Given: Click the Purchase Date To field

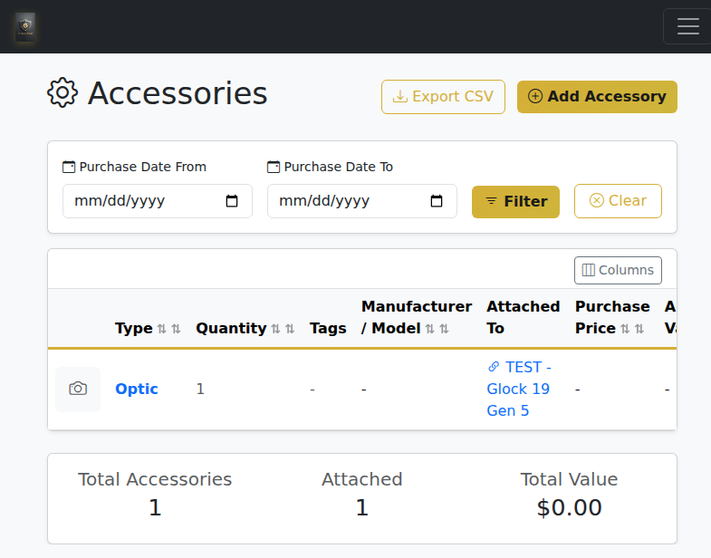Looking at the screenshot, I should [362, 201].
